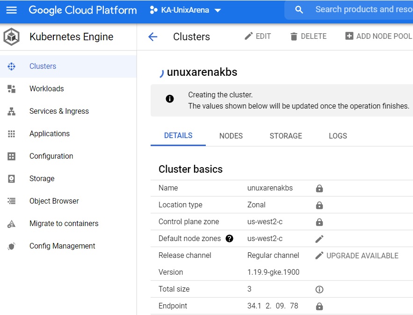The height and width of the screenshot is (315, 413).
Task: Edit Release channel with pencil icon
Action: click(x=319, y=256)
